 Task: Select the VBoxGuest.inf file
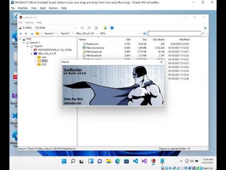[94, 56]
